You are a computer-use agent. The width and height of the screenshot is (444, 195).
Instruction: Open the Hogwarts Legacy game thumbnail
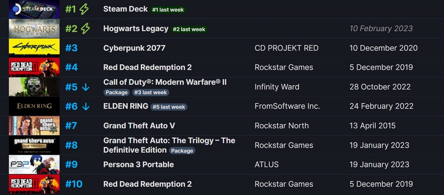click(34, 28)
